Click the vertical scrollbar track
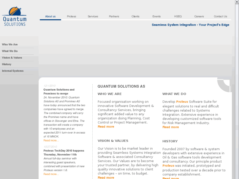Viewport: 239px width, 179px height. (237, 91)
